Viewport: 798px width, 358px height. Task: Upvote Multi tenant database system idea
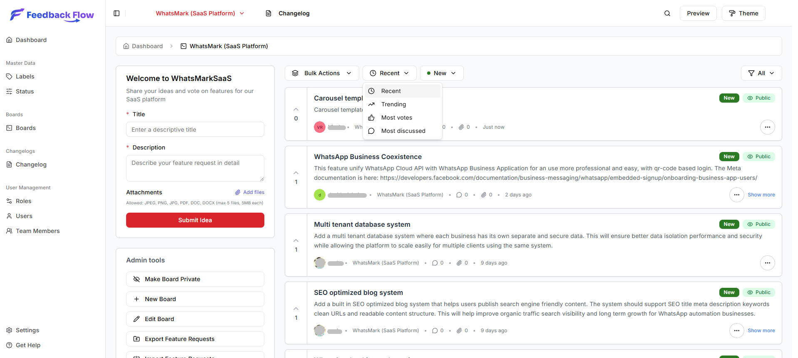click(296, 240)
